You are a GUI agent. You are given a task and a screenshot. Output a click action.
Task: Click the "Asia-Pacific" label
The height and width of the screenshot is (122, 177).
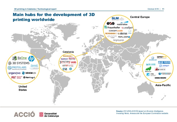click(163, 85)
